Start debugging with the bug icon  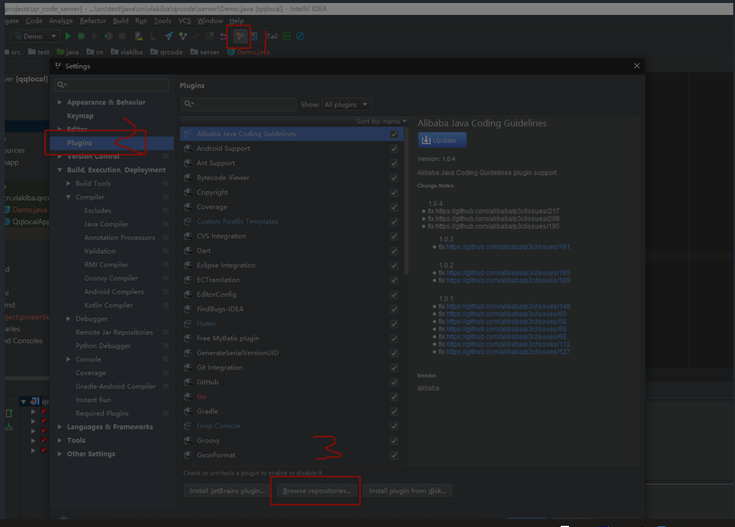click(81, 36)
